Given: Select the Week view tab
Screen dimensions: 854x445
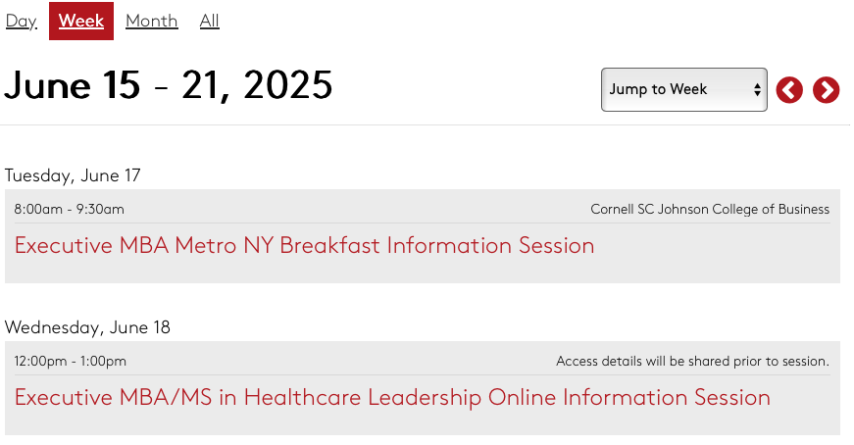Looking at the screenshot, I should point(81,21).
